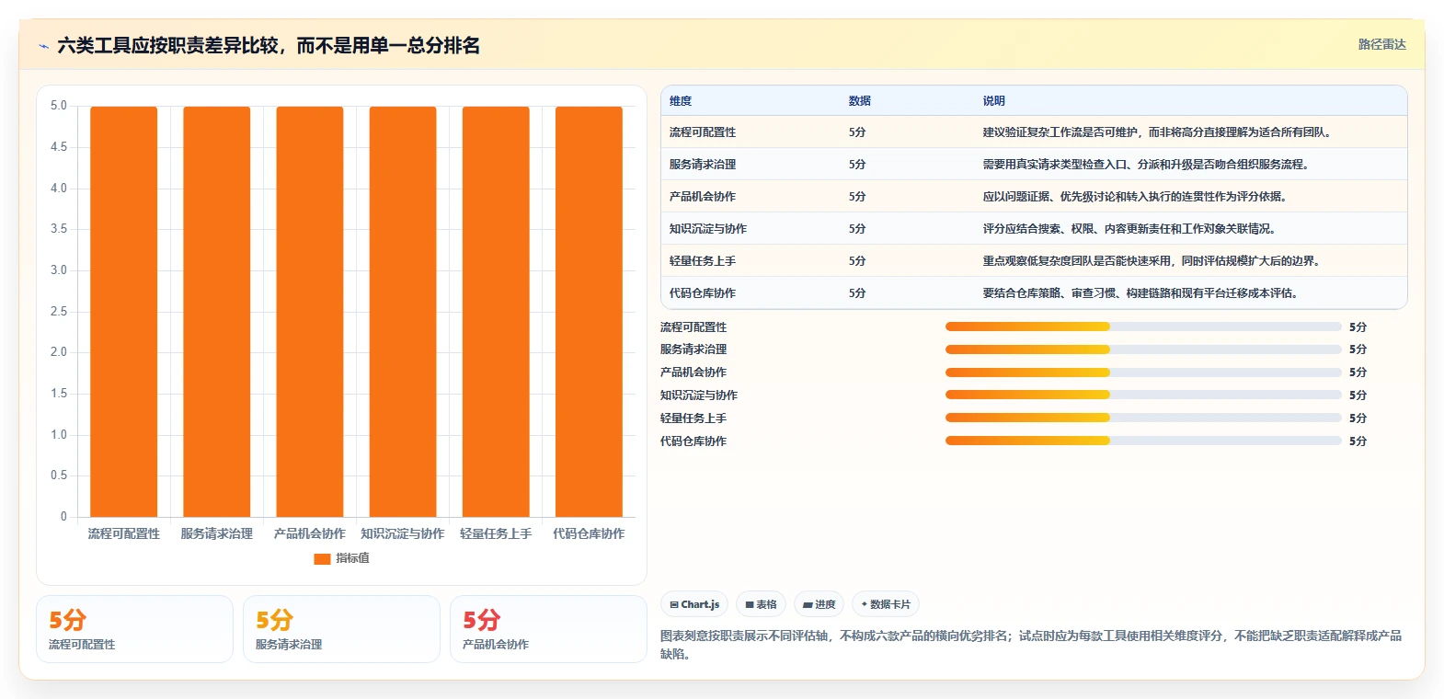Viewport: 1444px width, 699px height.
Task: Click the 产品机会协作 bar in the chart
Action: tap(310, 312)
